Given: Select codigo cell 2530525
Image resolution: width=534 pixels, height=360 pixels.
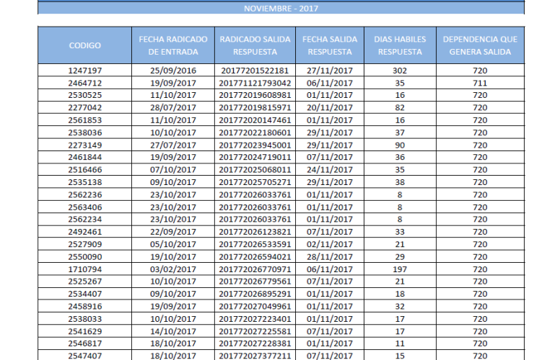Looking at the screenshot, I should point(85,95).
